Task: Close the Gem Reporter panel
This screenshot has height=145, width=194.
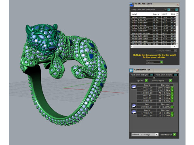Action: point(177,70)
